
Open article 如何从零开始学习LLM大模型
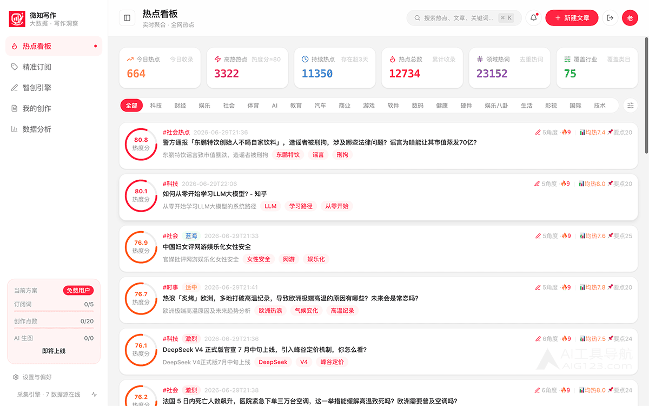(215, 194)
